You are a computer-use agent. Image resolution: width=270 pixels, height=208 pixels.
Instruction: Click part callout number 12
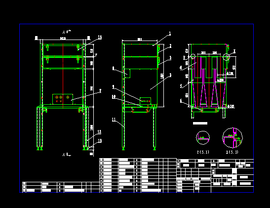tap(99, 132)
